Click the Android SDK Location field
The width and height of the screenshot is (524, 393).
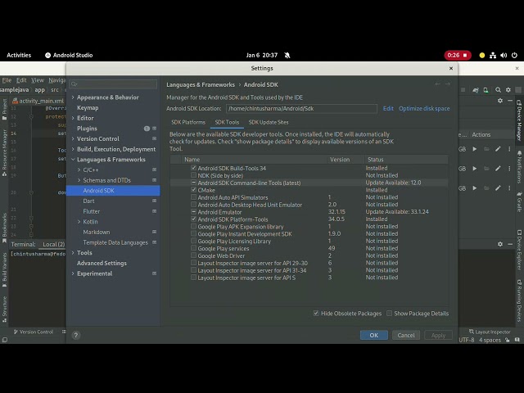pyautogui.click(x=301, y=109)
